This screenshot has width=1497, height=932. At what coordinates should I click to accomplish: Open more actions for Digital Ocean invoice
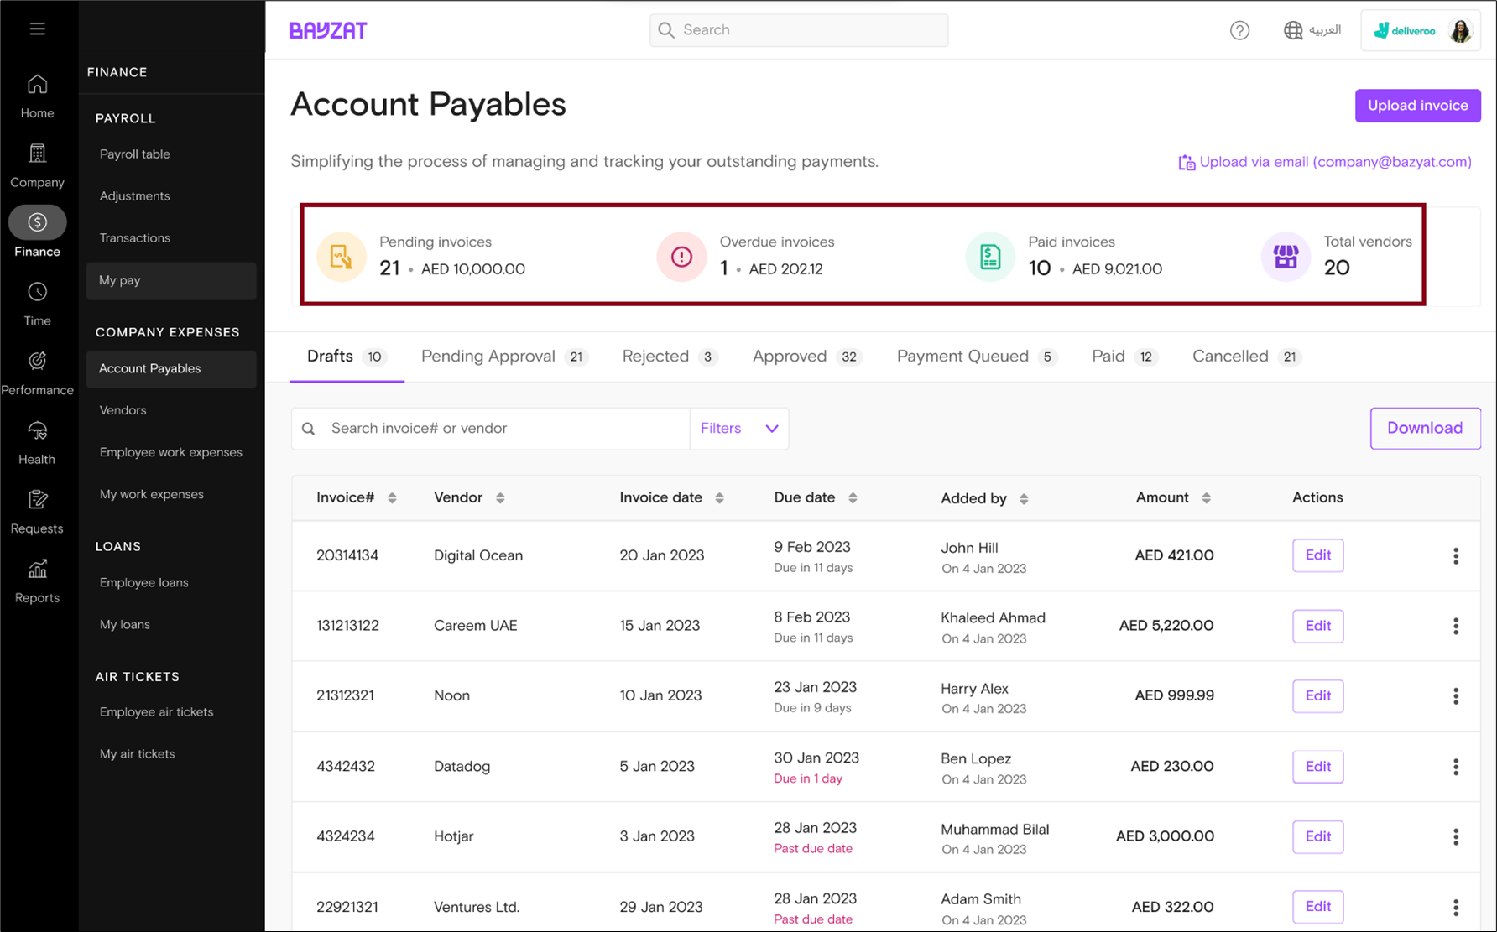point(1456,555)
